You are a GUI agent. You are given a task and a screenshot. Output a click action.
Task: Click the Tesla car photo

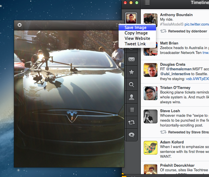pos(69,99)
